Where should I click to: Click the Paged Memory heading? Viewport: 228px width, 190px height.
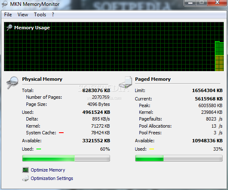153,79
